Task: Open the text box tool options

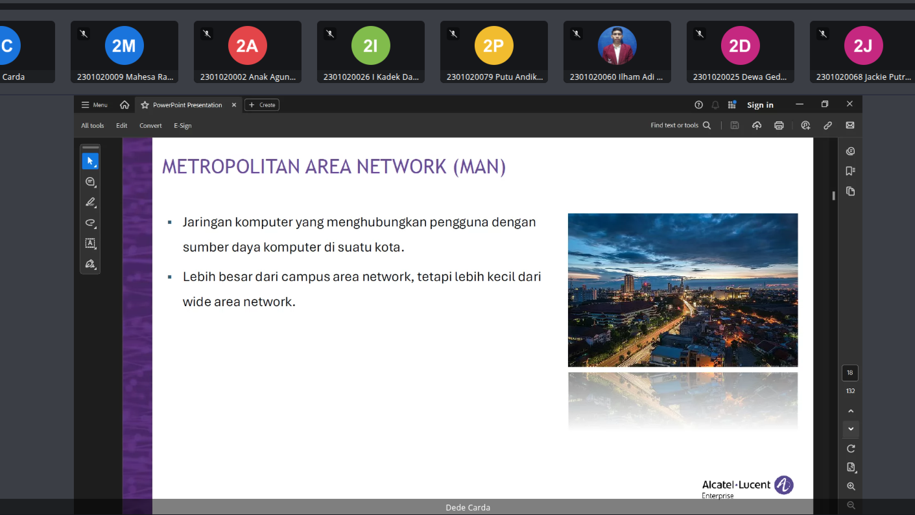Action: [x=90, y=243]
